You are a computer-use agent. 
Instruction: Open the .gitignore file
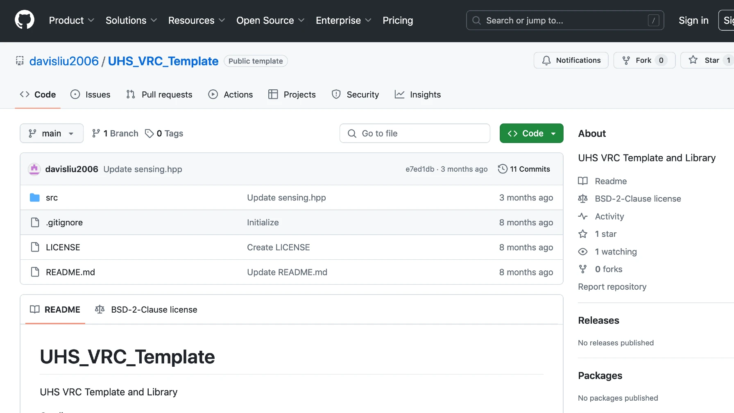tap(64, 222)
